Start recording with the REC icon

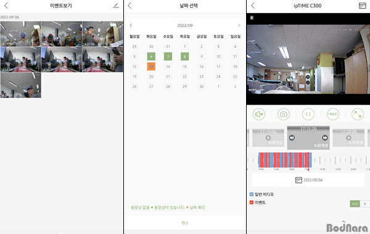click(333, 115)
